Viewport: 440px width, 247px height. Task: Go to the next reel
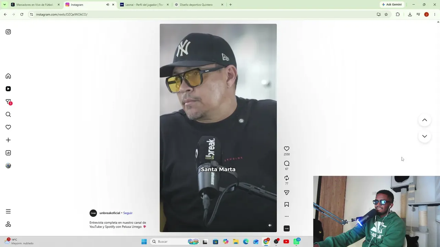pyautogui.click(x=425, y=136)
